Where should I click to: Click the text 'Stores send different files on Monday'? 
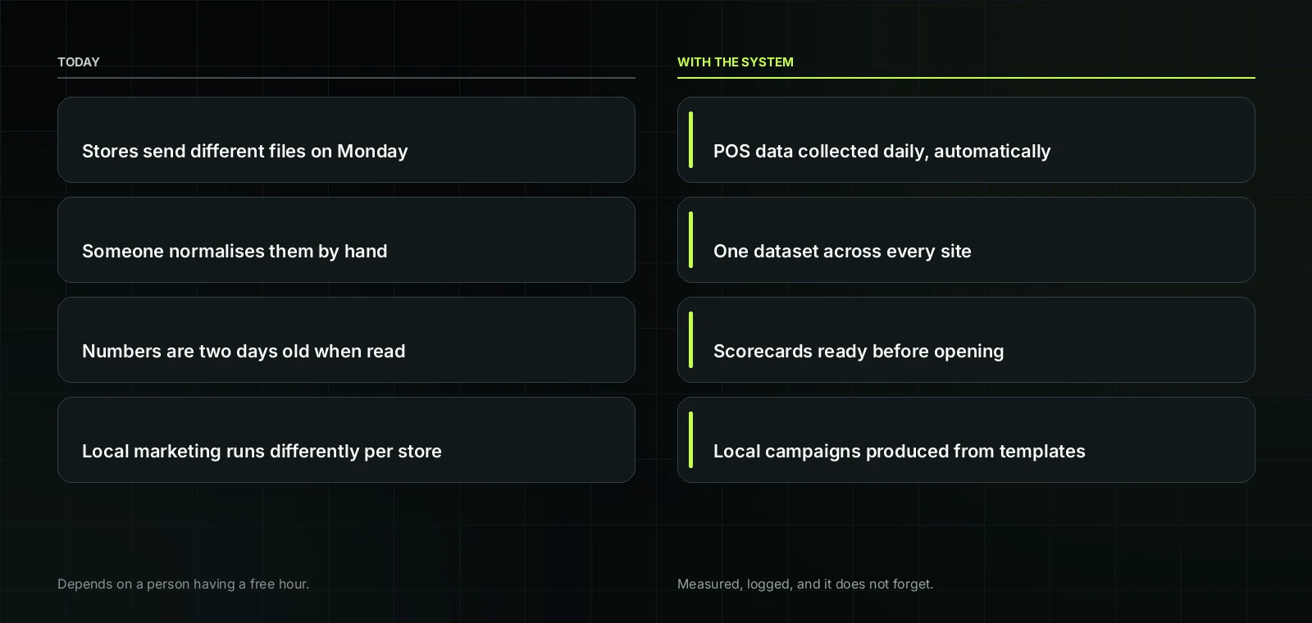(x=245, y=152)
